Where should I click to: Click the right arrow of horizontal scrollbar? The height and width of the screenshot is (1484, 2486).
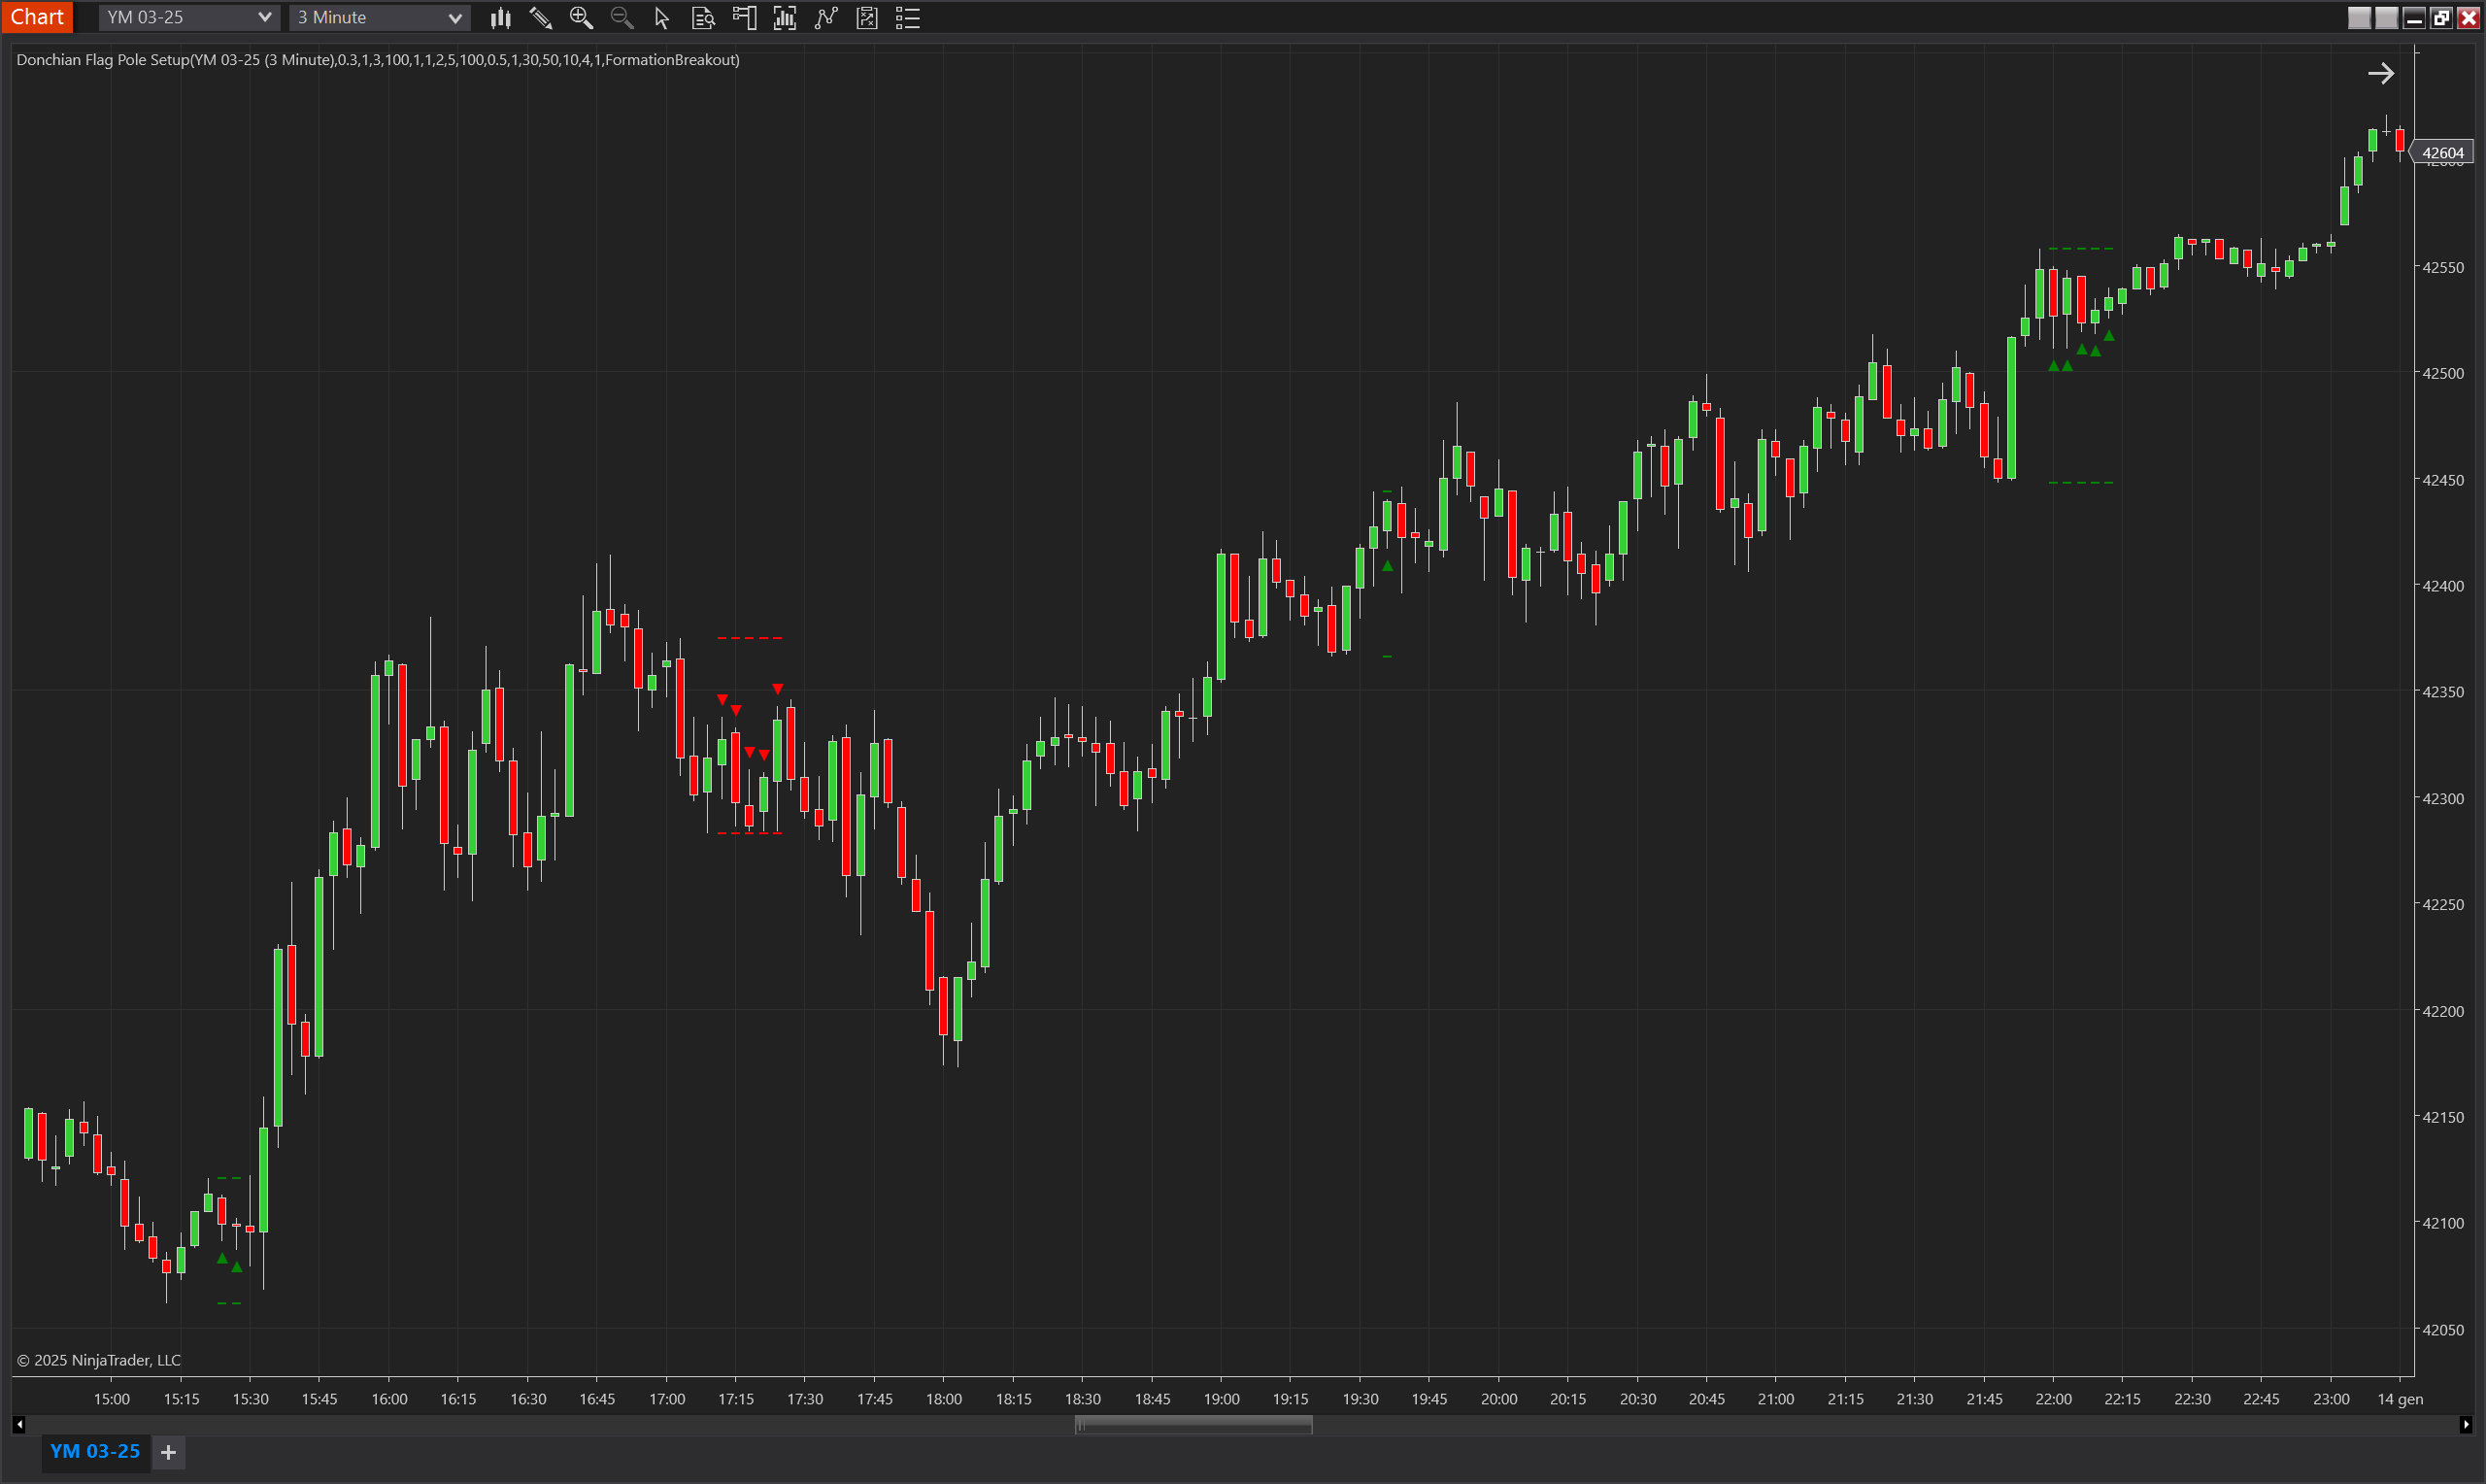click(x=2465, y=1424)
